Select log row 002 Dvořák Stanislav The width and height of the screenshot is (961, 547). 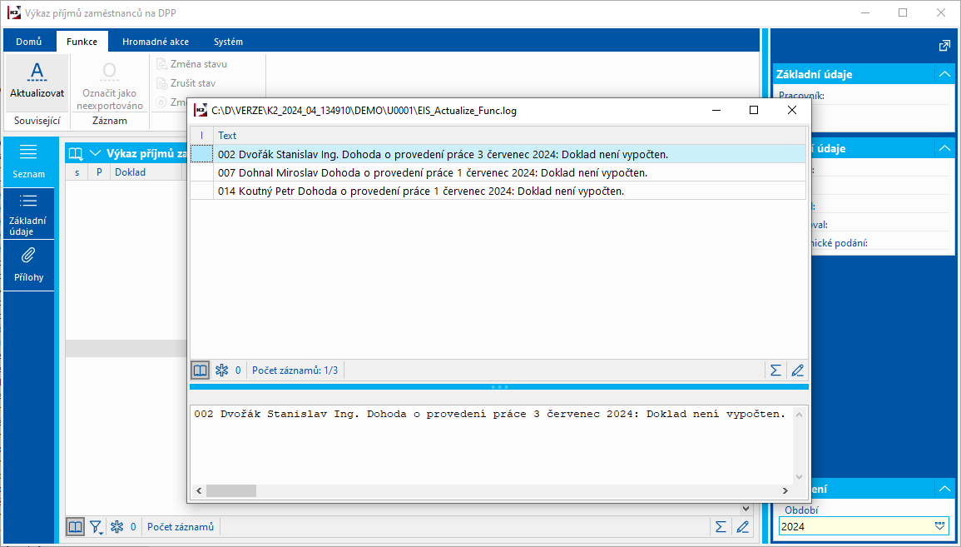[x=498, y=154]
